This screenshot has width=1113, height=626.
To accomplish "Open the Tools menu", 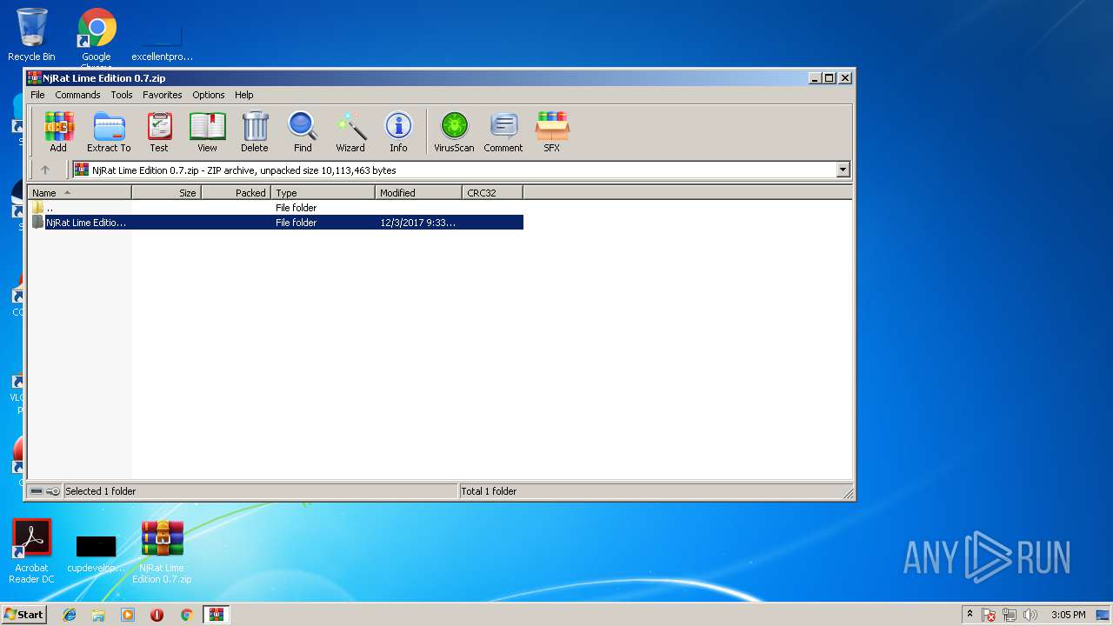I will click(122, 95).
